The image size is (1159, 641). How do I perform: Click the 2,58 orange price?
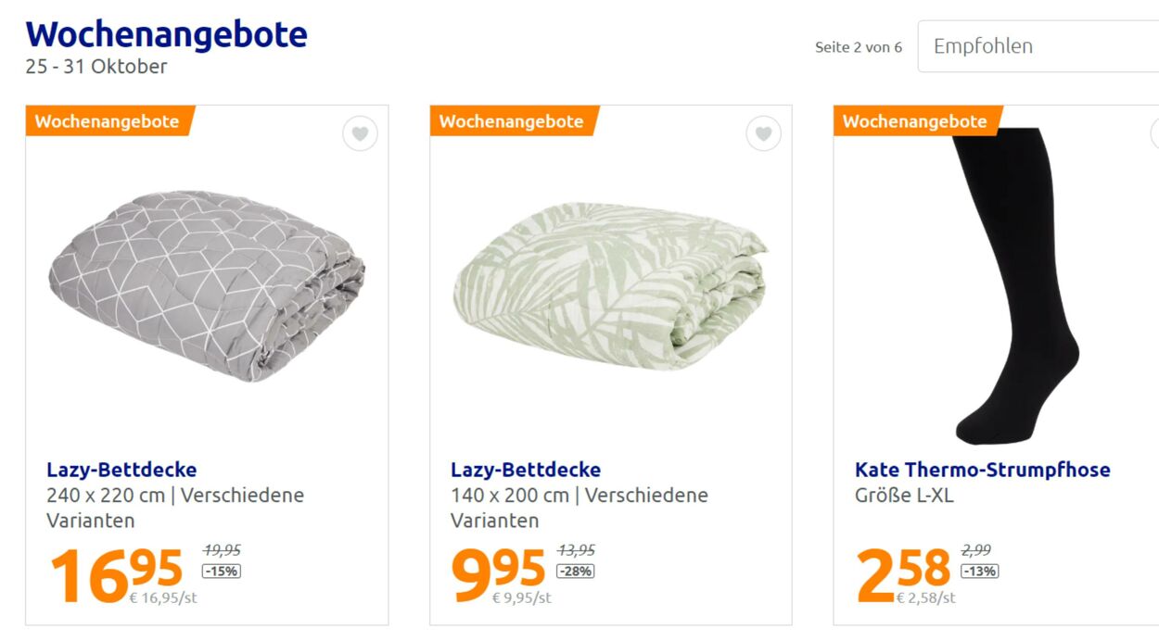[903, 572]
